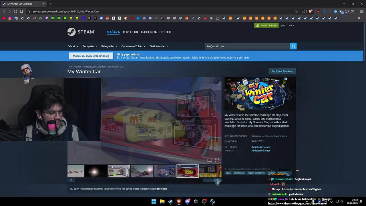The width and height of the screenshot is (366, 206).
Task: Open the extensions puzzle-piece menu
Action: 347,11
